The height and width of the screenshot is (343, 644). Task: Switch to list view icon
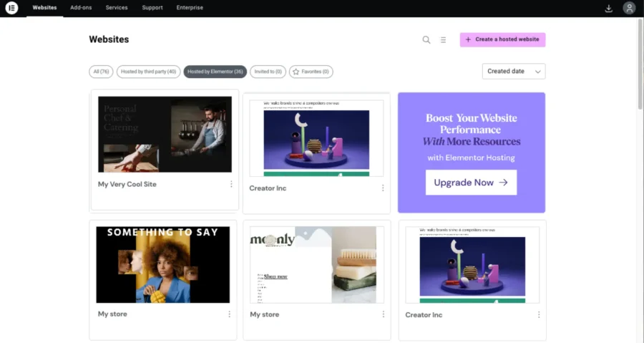coord(443,40)
